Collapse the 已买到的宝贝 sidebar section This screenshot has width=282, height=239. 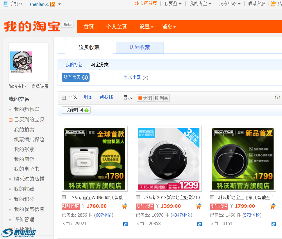click(x=10, y=119)
